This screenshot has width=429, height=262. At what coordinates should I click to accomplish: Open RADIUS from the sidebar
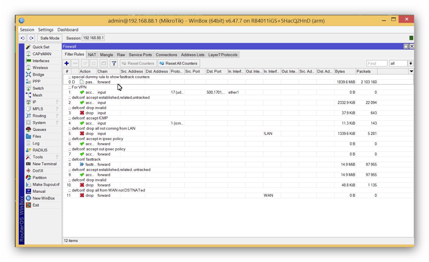pos(40,150)
